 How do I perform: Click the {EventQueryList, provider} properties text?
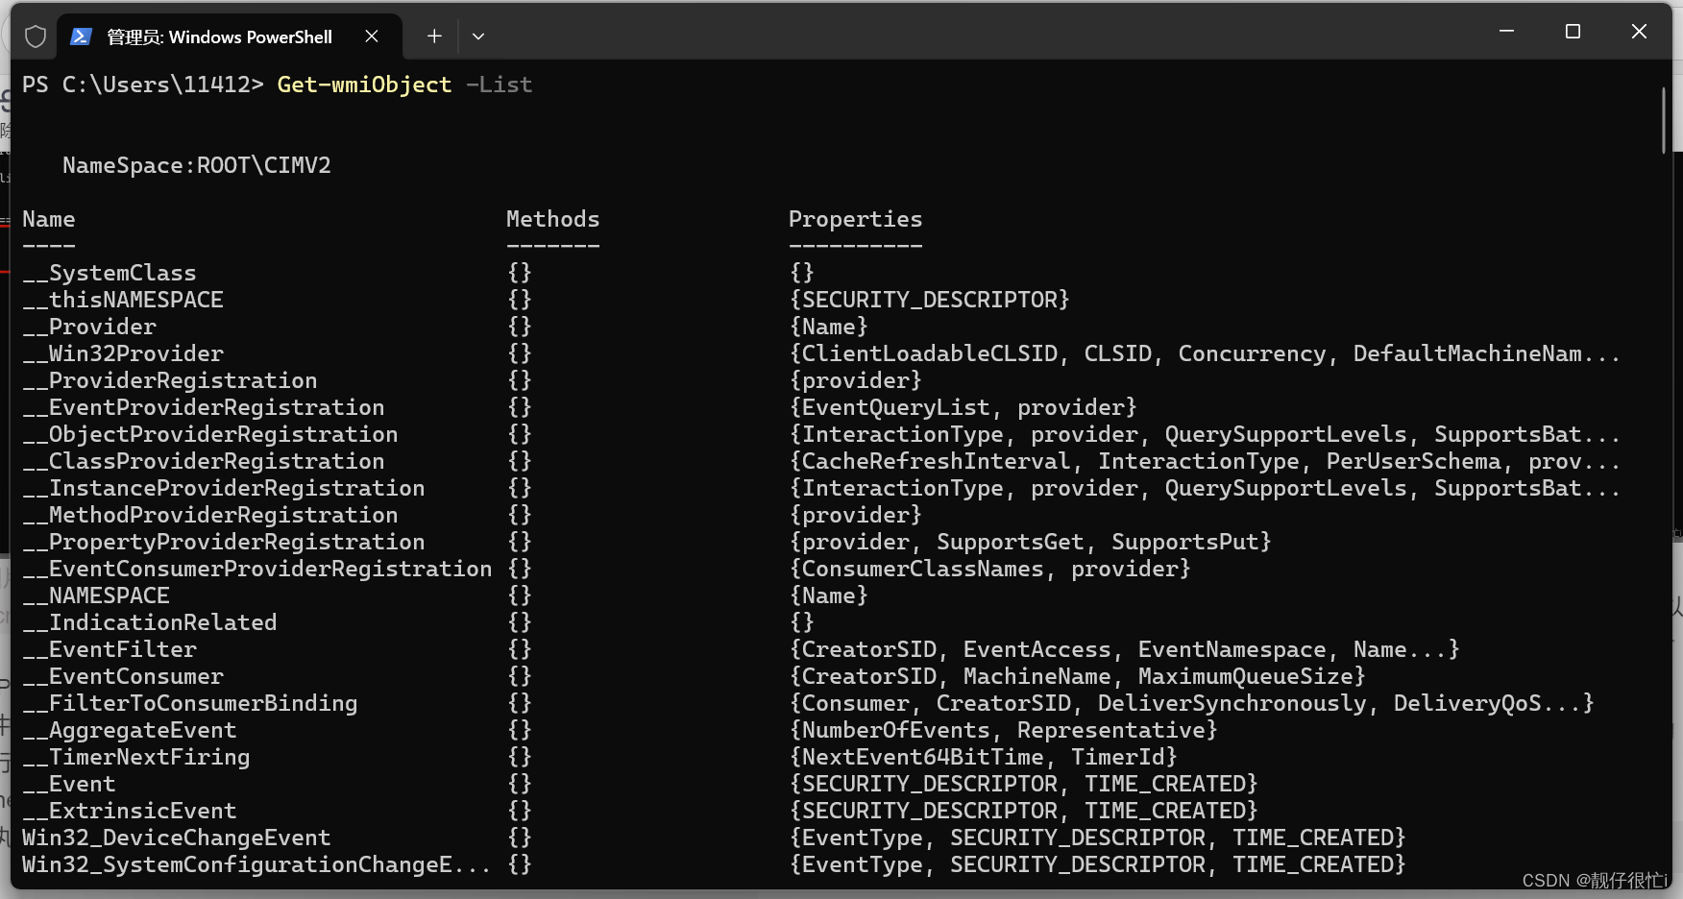pos(963,407)
